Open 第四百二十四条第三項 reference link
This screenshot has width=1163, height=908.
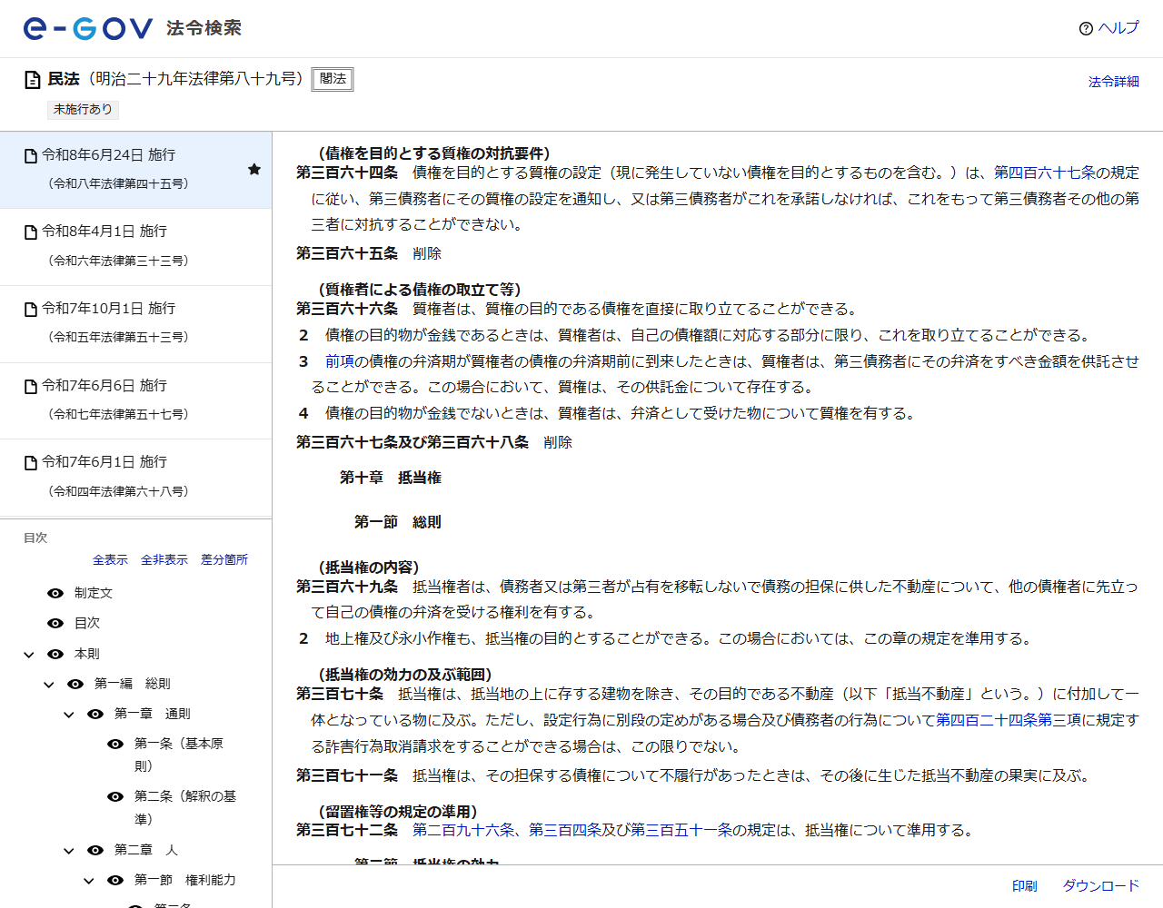pyautogui.click(x=1009, y=720)
